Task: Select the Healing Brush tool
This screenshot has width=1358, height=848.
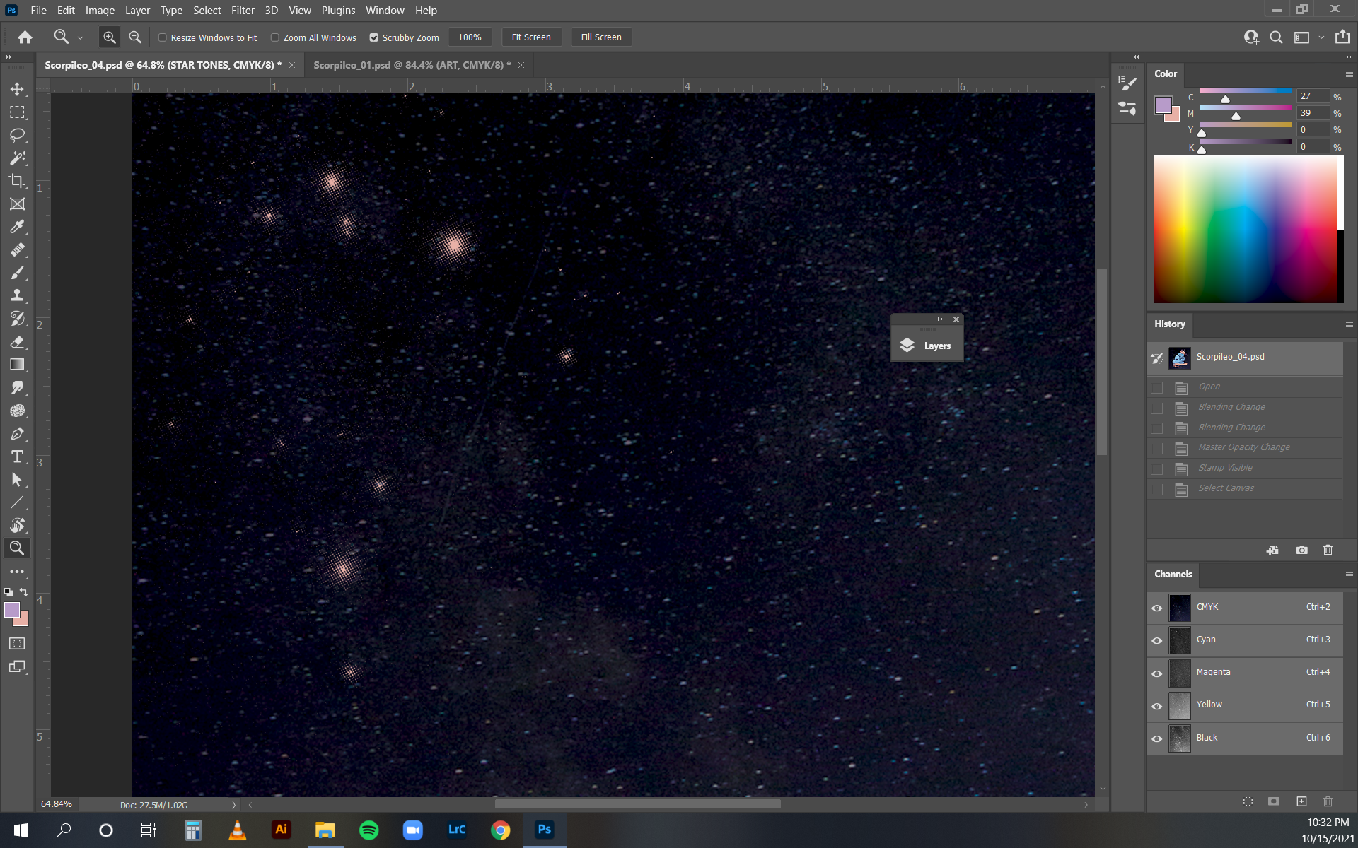Action: click(17, 250)
